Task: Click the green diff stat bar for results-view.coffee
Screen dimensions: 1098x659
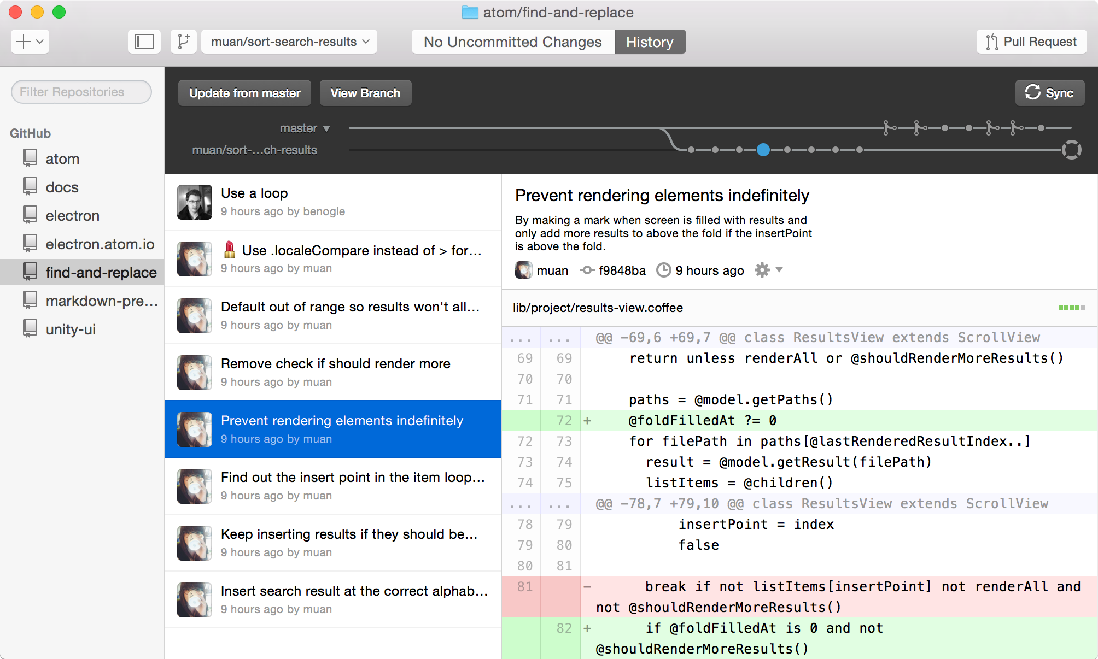Action: click(x=1071, y=308)
